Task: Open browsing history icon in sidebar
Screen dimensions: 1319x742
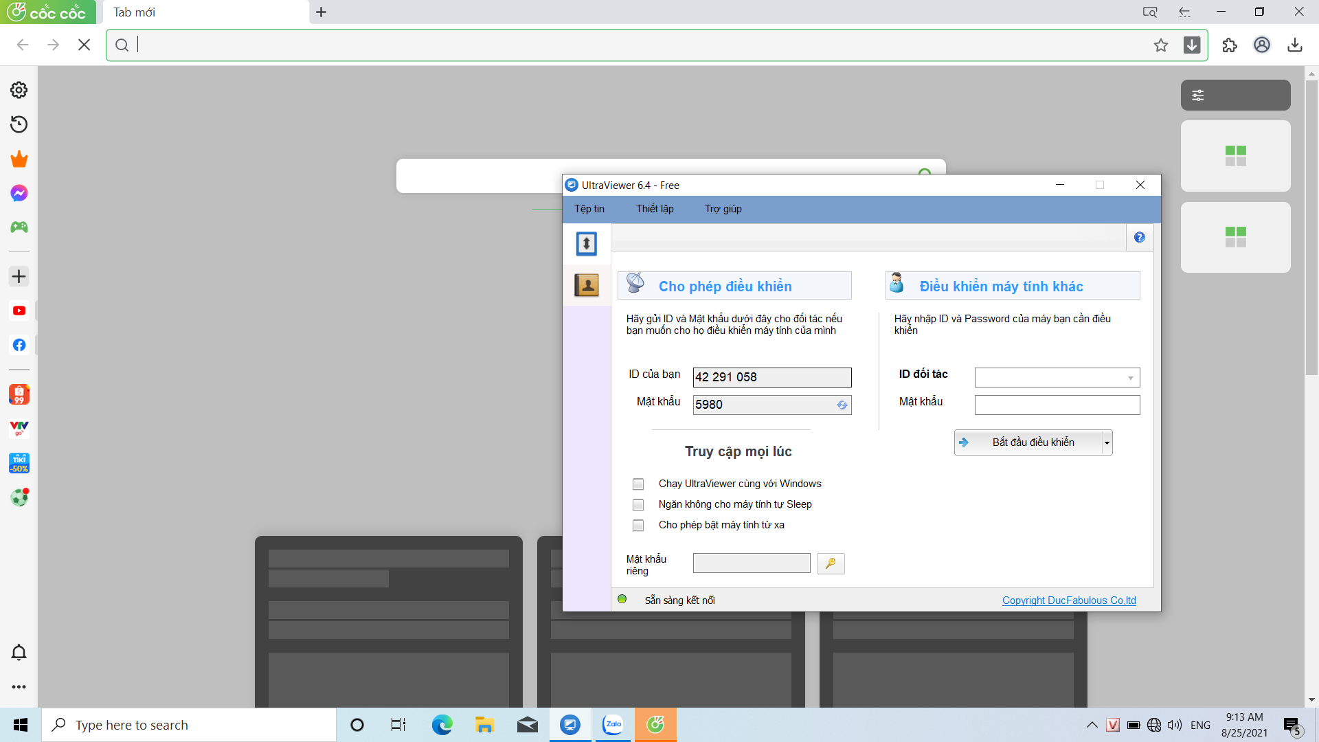Action: click(19, 124)
